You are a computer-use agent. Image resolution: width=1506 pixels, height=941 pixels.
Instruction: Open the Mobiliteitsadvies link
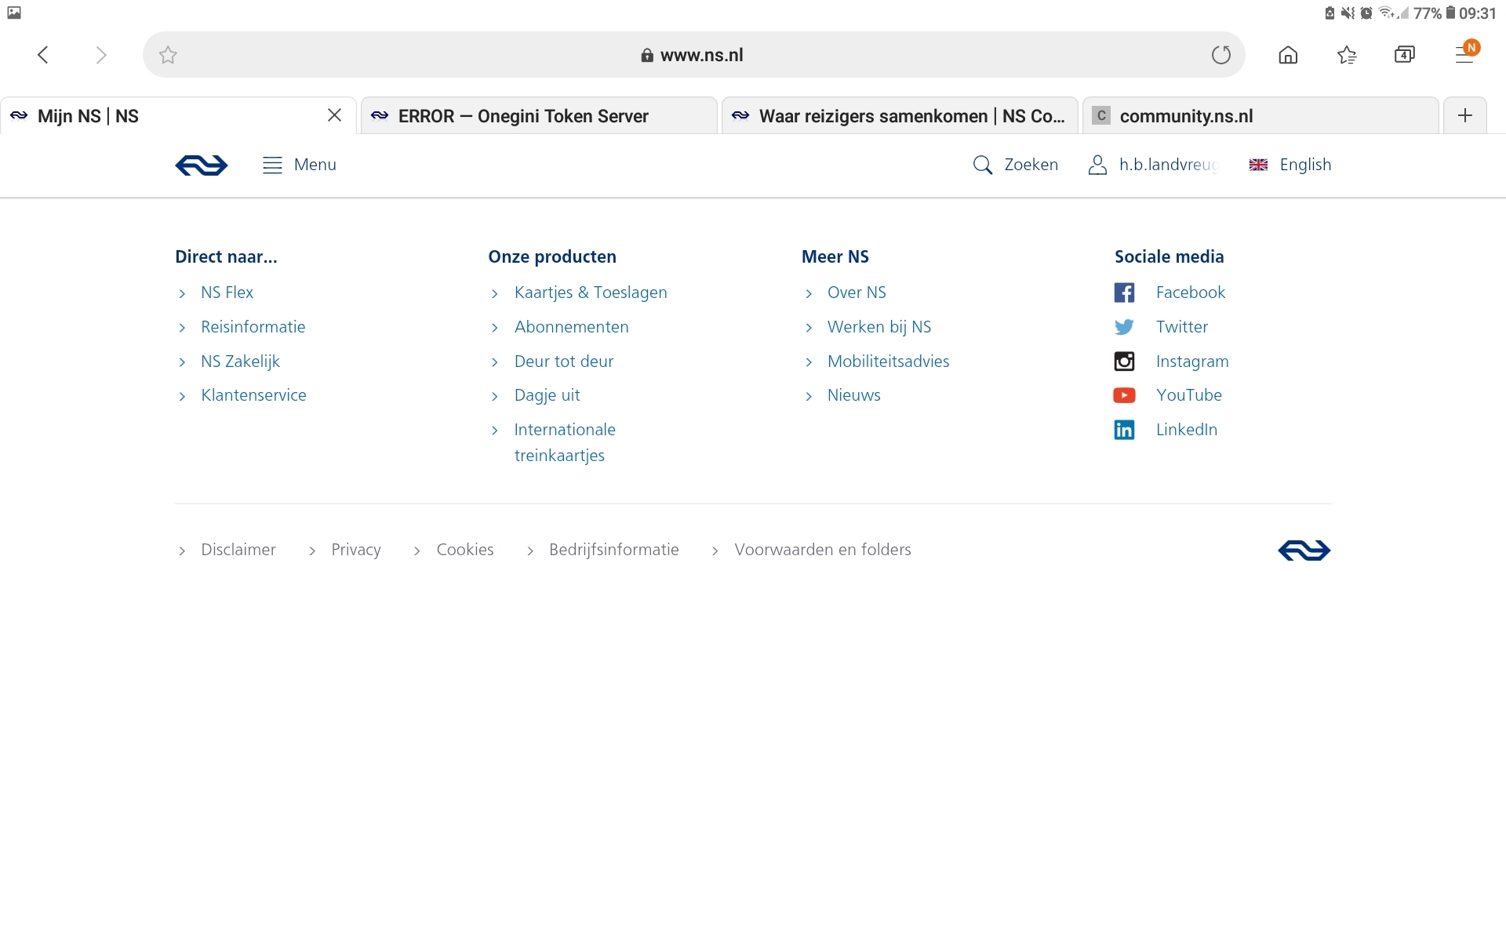(888, 362)
